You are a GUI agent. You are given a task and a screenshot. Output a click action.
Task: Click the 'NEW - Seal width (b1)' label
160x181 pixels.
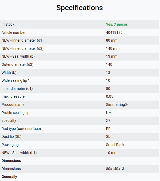coord(19,153)
